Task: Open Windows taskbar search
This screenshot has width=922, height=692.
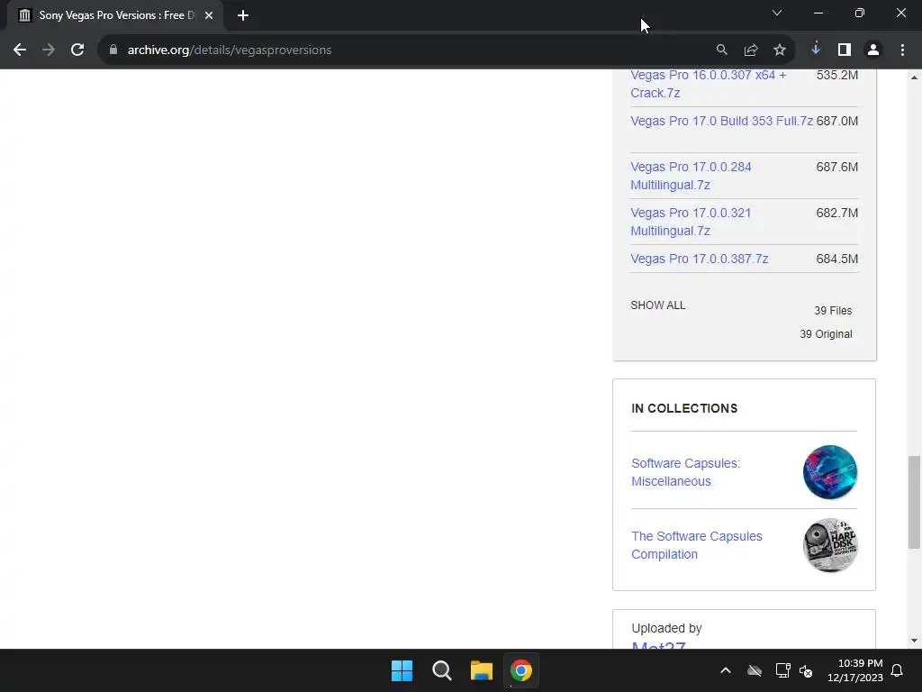Action: coord(441,670)
